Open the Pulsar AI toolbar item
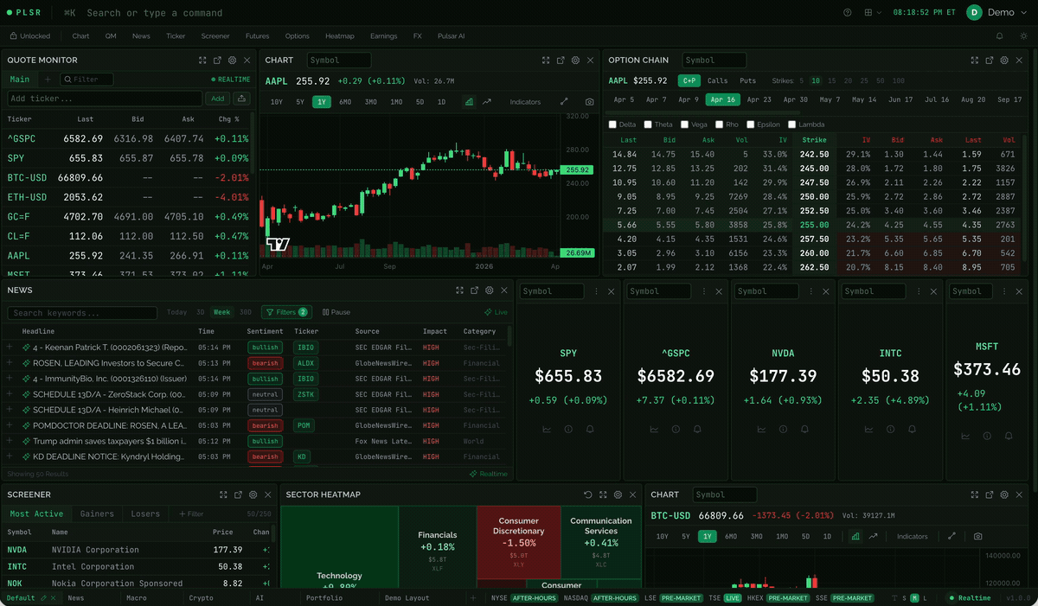Screen dimensions: 1038x606 click(x=450, y=36)
